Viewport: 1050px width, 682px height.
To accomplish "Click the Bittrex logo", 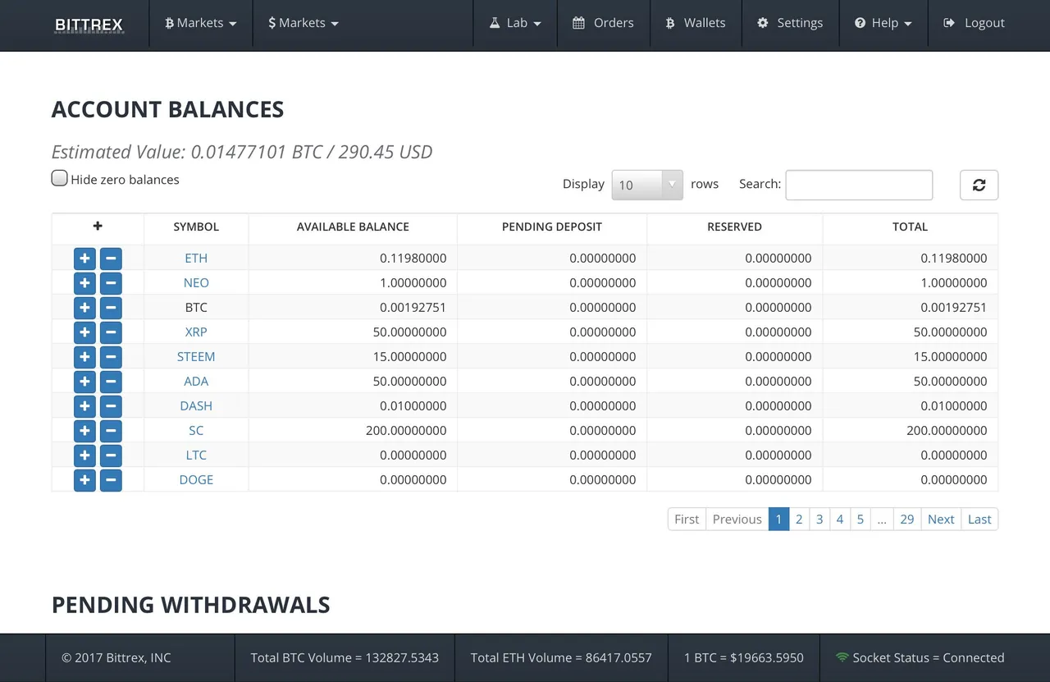I will pos(89,25).
